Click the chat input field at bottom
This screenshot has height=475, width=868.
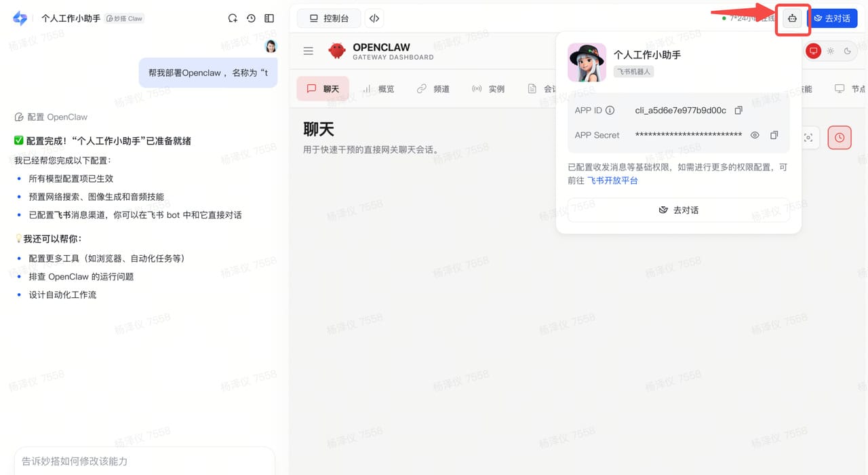144,461
